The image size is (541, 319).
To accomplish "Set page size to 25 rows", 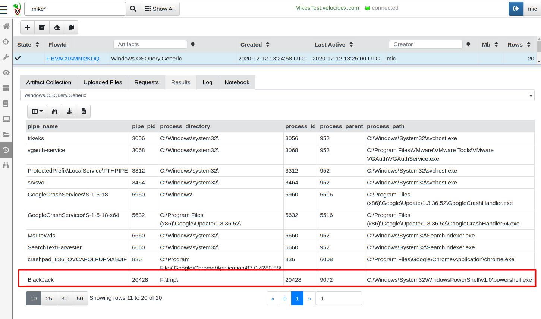I will (49, 299).
